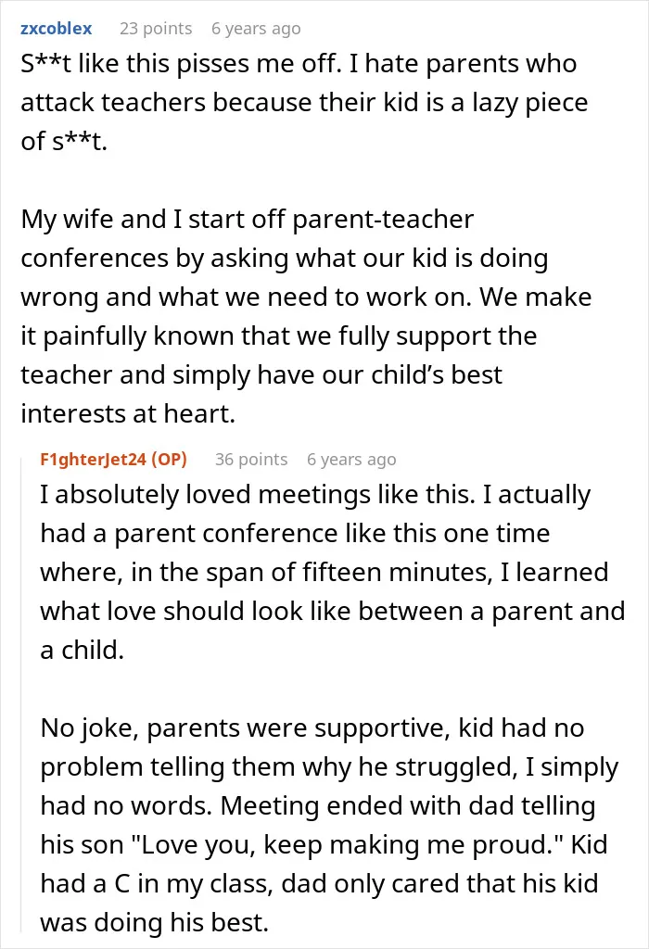
Task: Click the line "interests at heart."
Action: [x=128, y=413]
